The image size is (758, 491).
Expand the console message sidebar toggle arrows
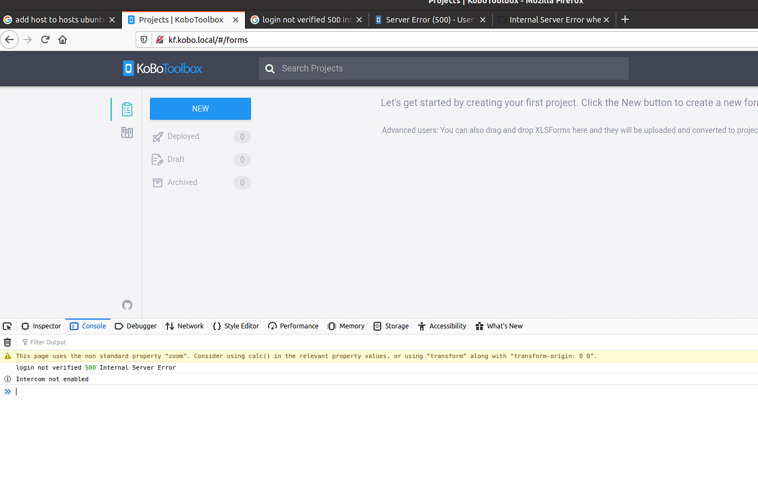pos(7,391)
